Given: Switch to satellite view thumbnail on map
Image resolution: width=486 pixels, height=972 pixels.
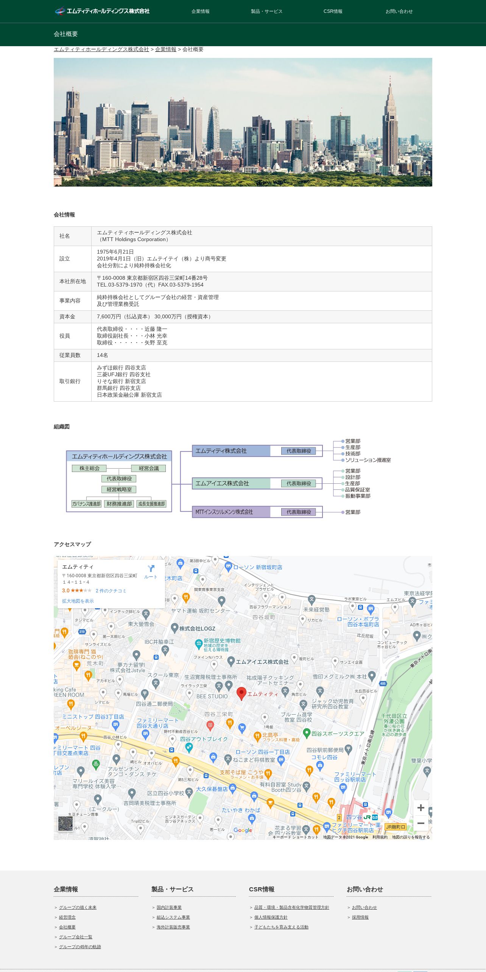Looking at the screenshot, I should [x=65, y=824].
